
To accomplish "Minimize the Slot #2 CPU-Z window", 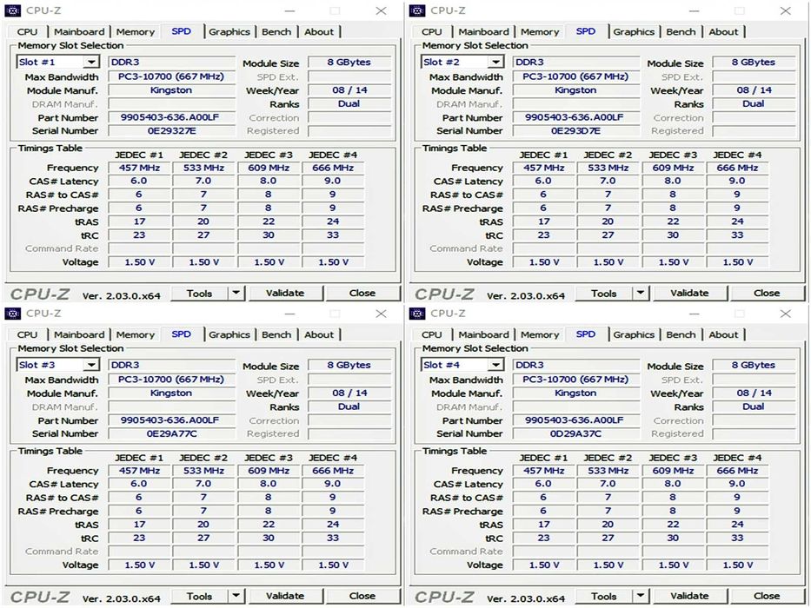I will (x=695, y=10).
